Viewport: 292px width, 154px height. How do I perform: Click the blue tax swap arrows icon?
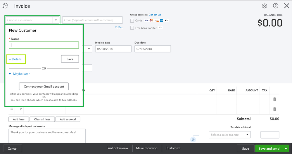pos(193,140)
